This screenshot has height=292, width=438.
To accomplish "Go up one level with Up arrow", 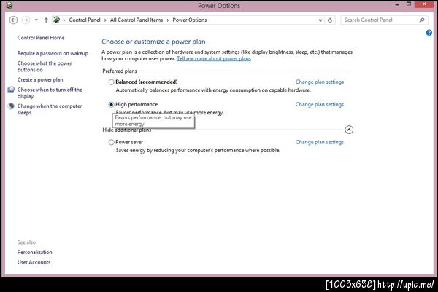I will 46,20.
